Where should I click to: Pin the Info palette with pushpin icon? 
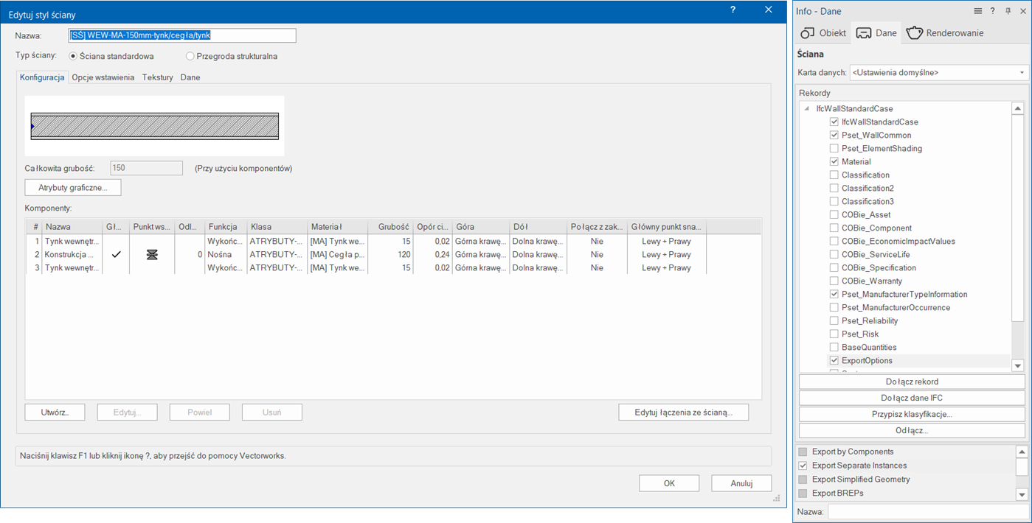(x=1008, y=11)
